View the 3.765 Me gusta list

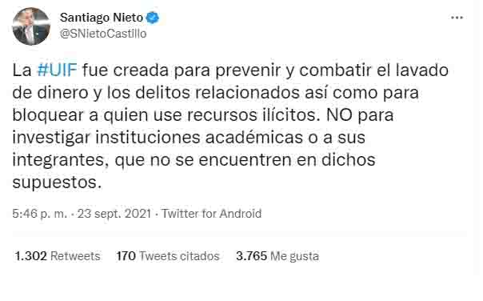point(277,256)
